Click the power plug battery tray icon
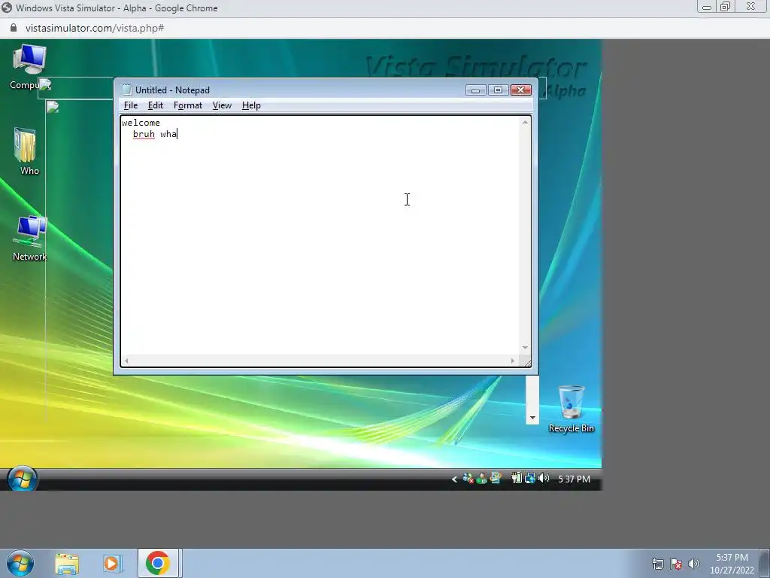This screenshot has height=578, width=770. [516, 478]
